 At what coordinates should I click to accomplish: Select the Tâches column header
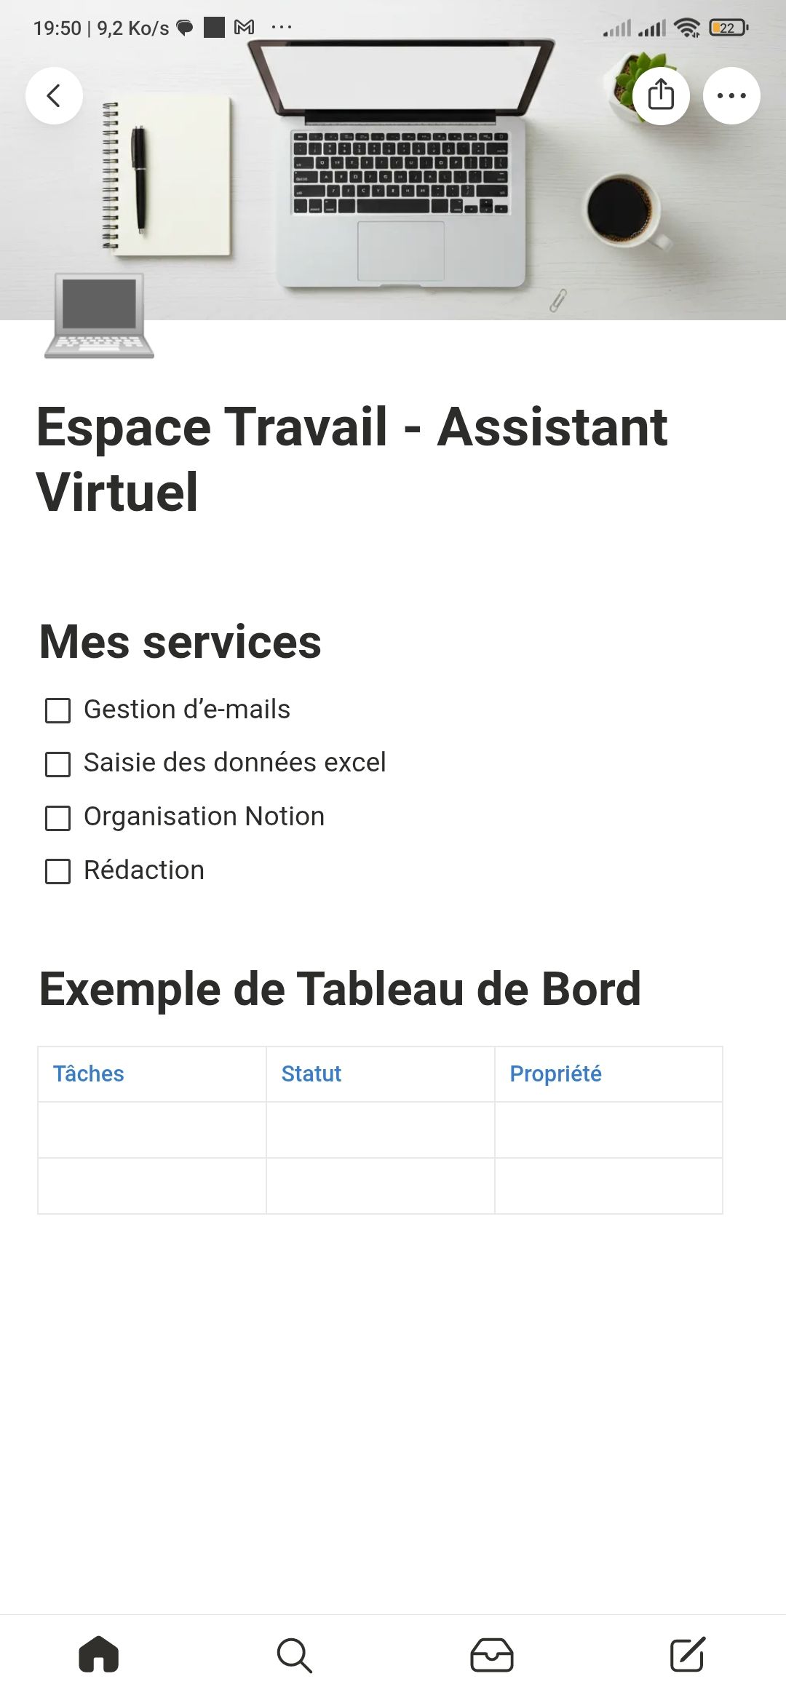point(89,1073)
